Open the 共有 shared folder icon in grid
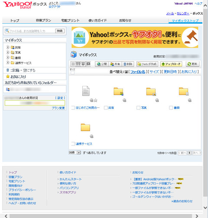Viewport: 208px width, 218px height. (118, 91)
